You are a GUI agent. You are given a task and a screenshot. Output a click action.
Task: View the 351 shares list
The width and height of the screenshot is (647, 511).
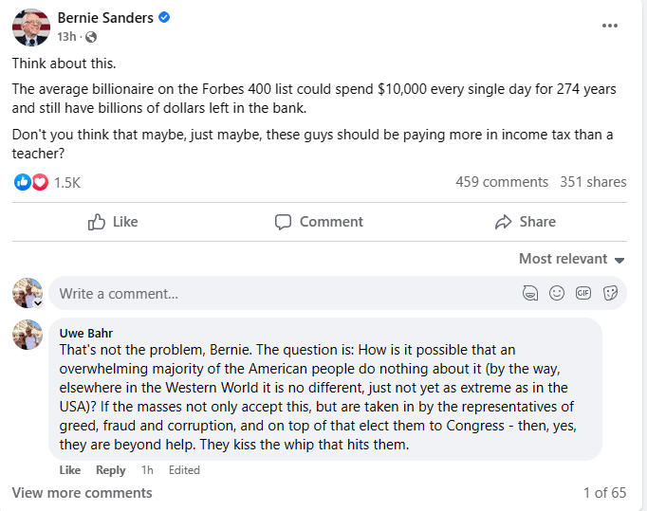coord(593,182)
